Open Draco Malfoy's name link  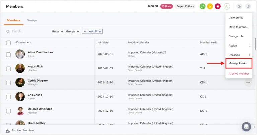click(x=36, y=123)
